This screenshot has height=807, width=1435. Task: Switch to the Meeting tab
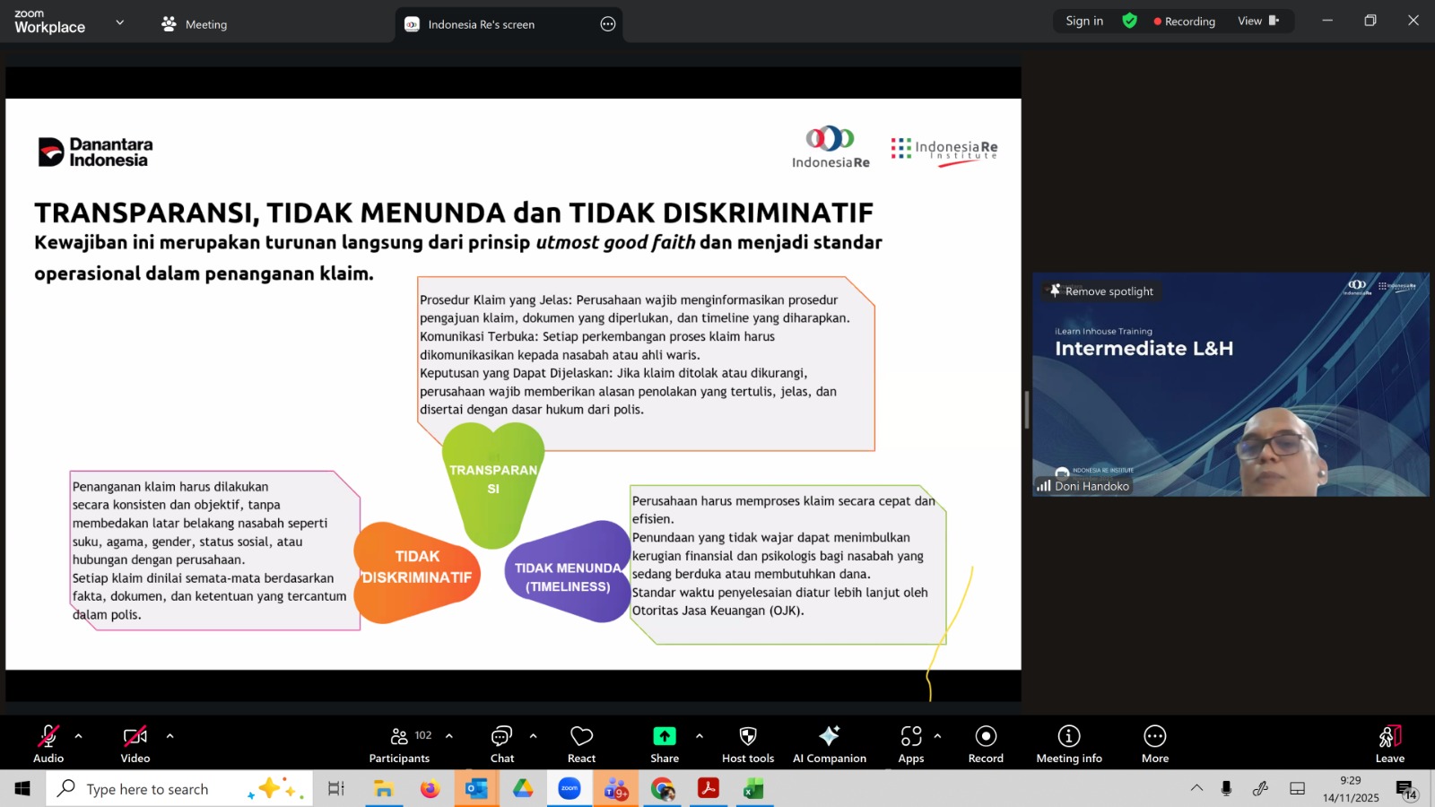click(195, 24)
